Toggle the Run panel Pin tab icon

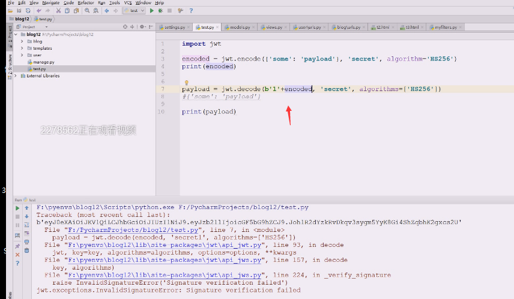pos(17,246)
